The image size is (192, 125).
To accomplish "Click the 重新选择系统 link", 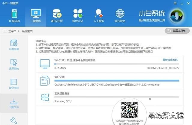I will tap(170, 60).
